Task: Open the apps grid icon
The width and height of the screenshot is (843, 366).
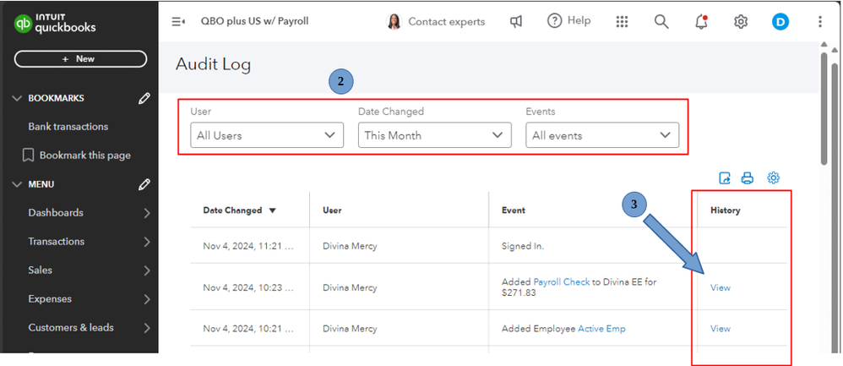Action: 623,22
